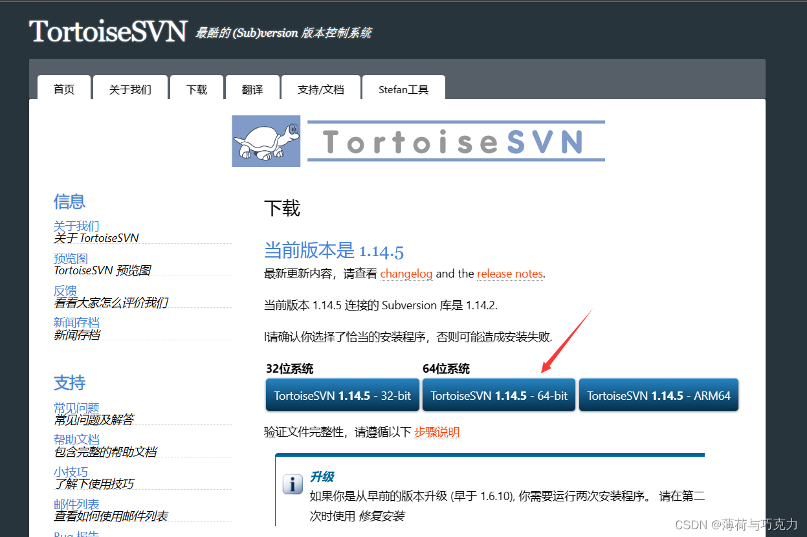Click the 常见问题 sidebar link
Viewport: 807px width, 537px height.
click(76, 408)
